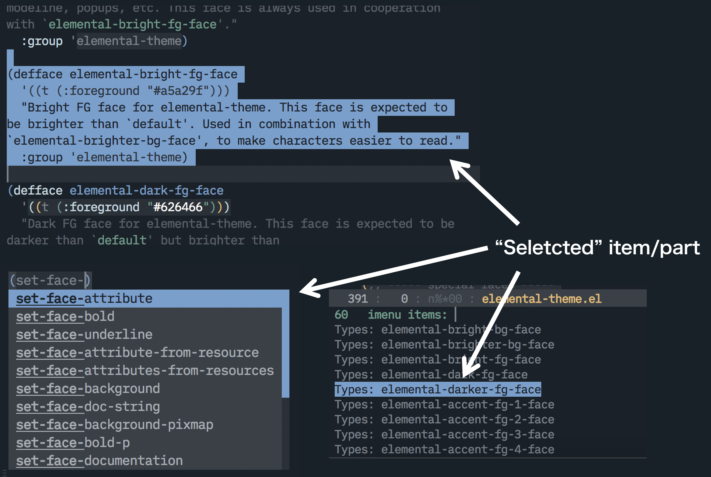Viewport: 711px width, 477px height.
Task: Select elemental-bright-bg-face imenu entry
Action: click(438, 330)
